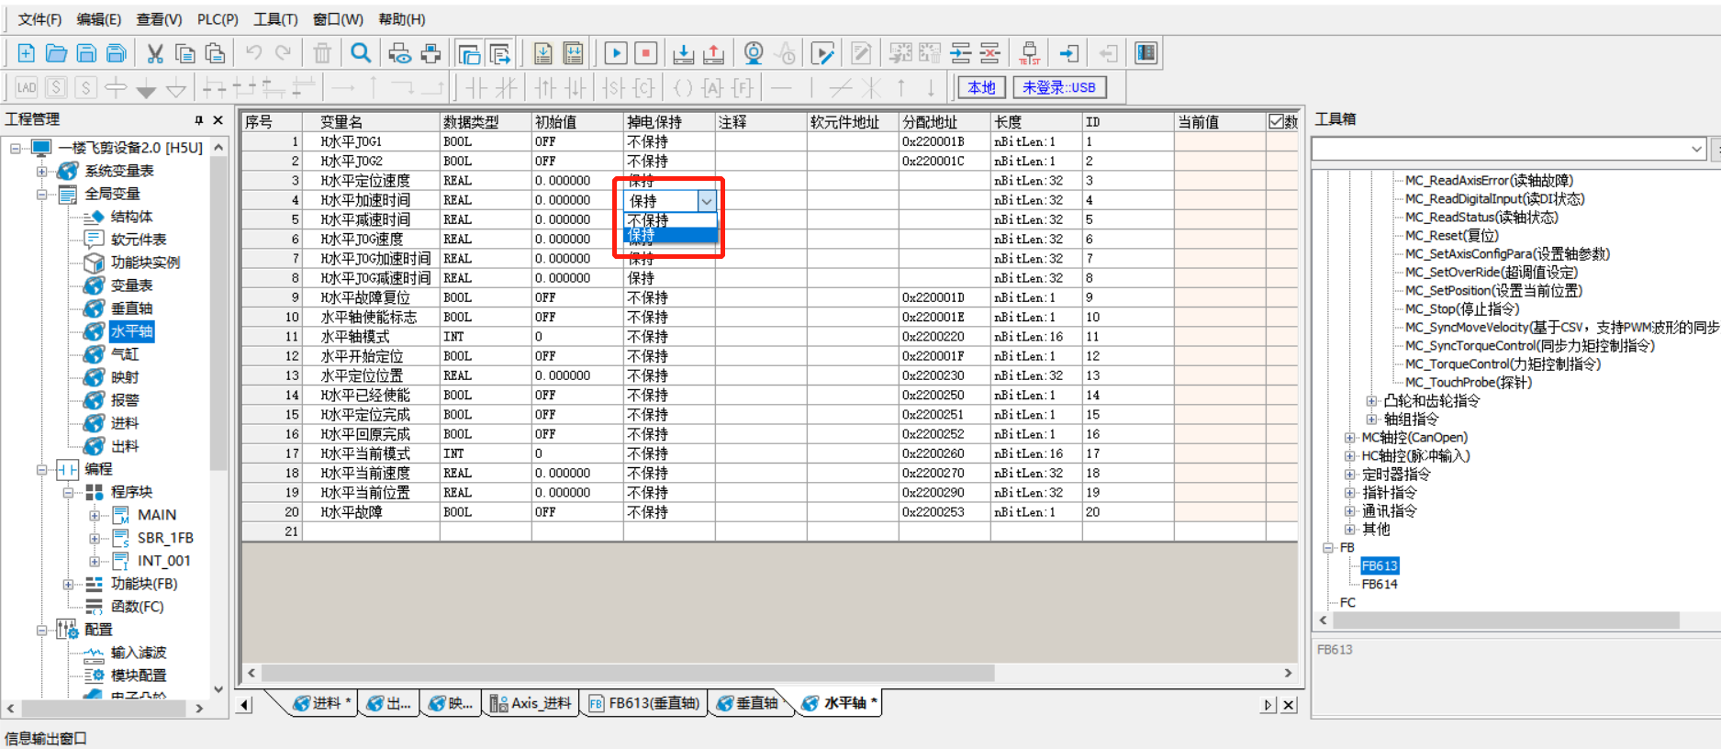The image size is (1721, 749).
Task: Open the 帮助(H) menu
Action: [402, 19]
